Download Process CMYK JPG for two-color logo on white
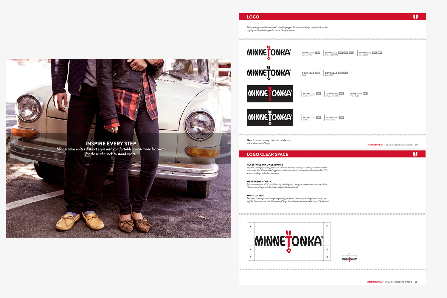Viewport: 447px width, 298px height. 346,53
